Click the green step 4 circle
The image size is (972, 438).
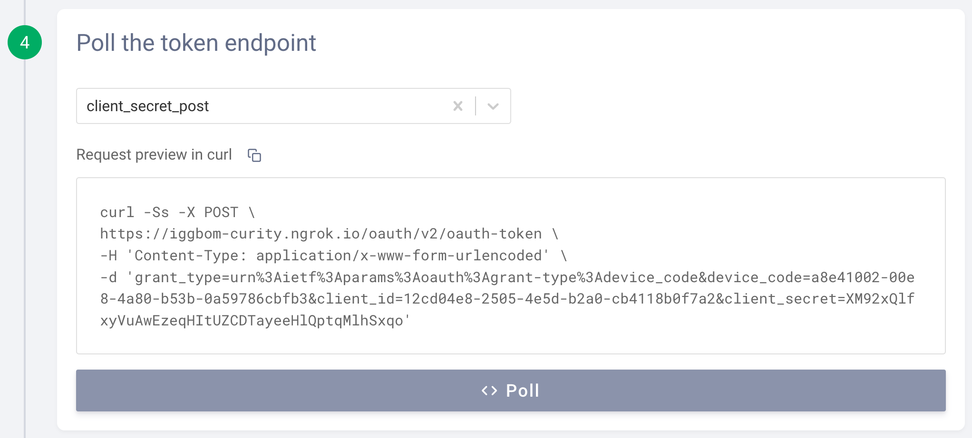pyautogui.click(x=25, y=42)
